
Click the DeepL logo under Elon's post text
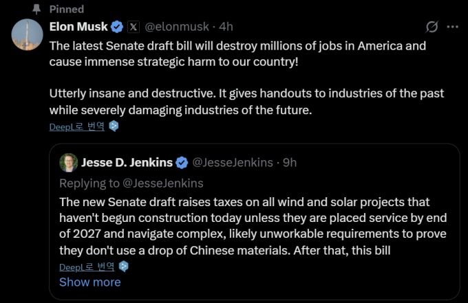pyautogui.click(x=114, y=126)
